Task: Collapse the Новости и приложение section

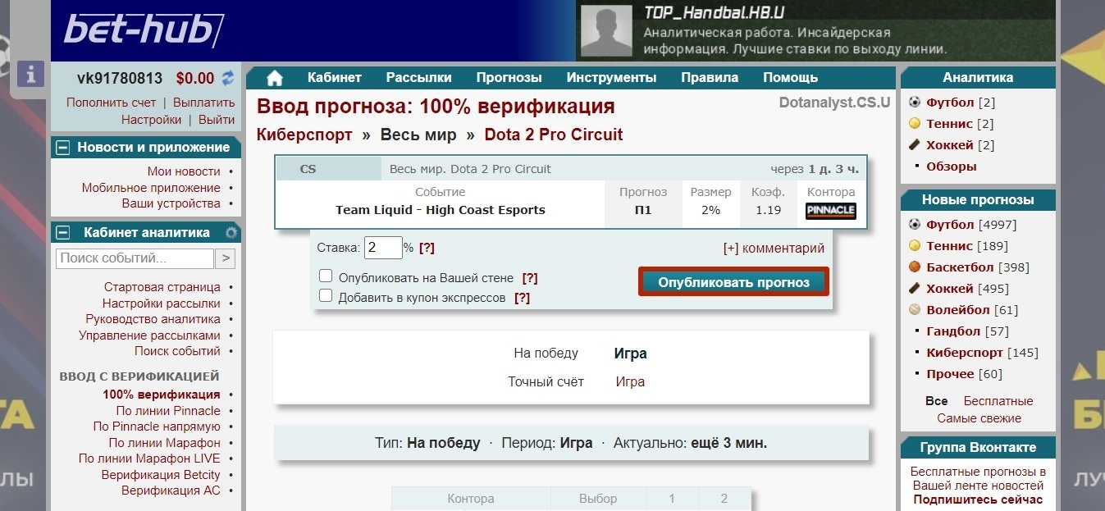Action: (x=62, y=148)
